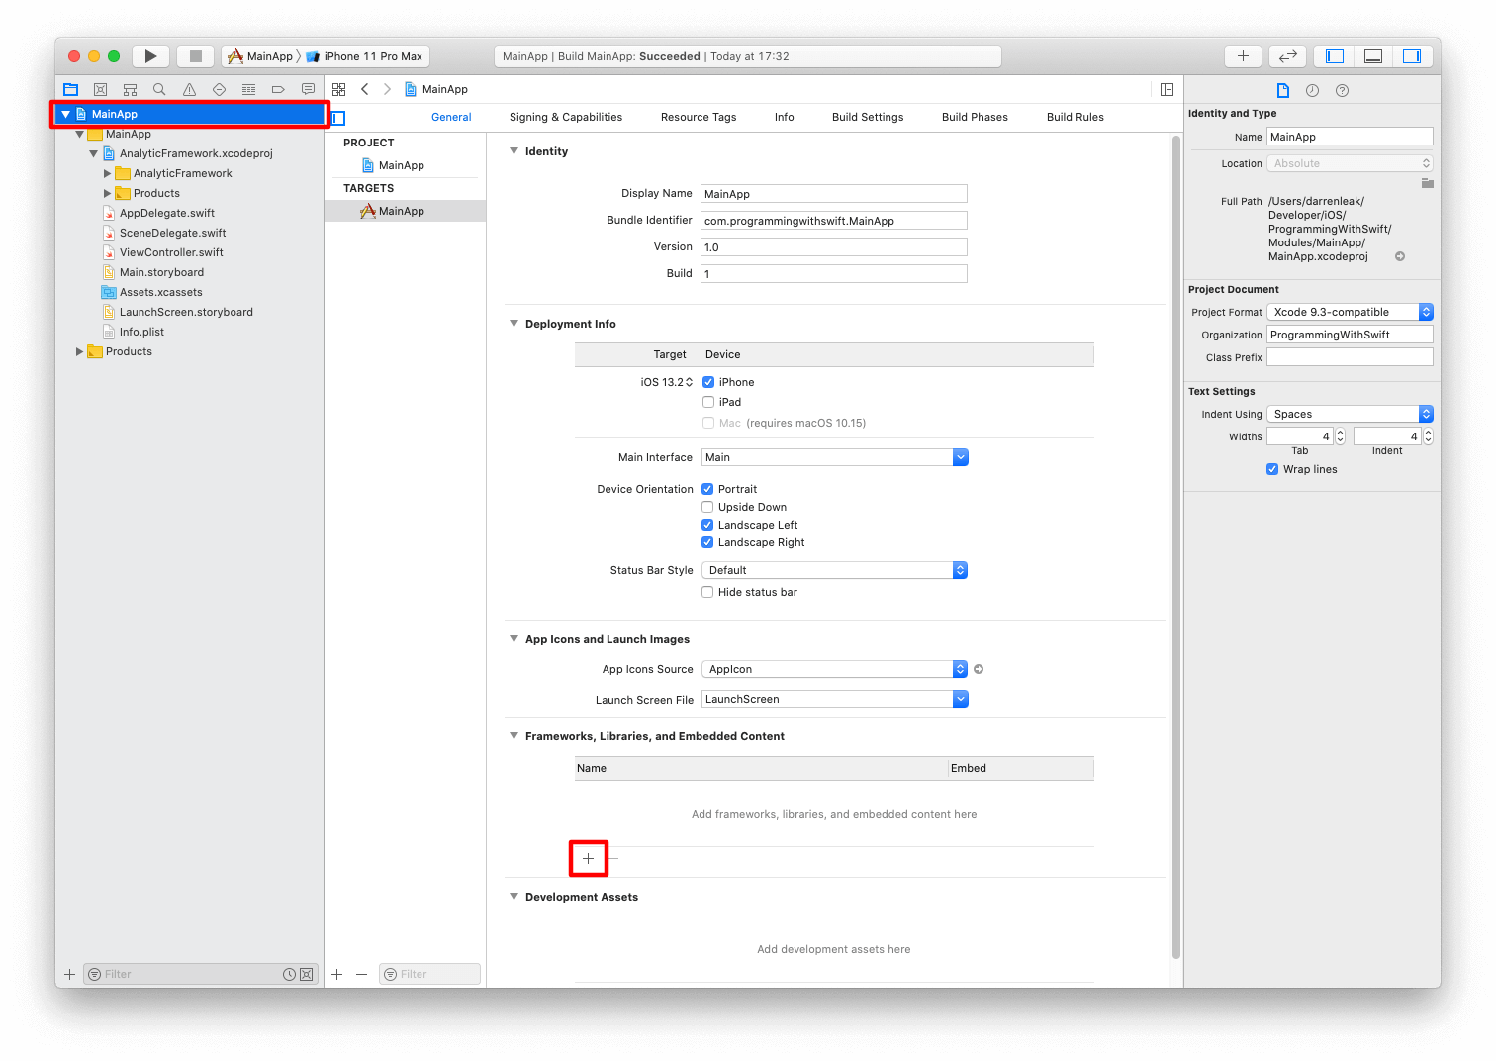Viewport: 1496px width, 1061px height.
Task: Expand the root-level Products group in navigator
Action: (x=79, y=351)
